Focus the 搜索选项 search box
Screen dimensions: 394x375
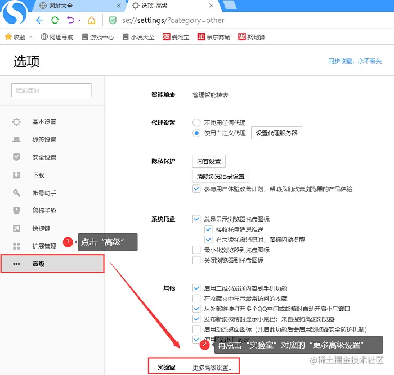(x=51, y=90)
